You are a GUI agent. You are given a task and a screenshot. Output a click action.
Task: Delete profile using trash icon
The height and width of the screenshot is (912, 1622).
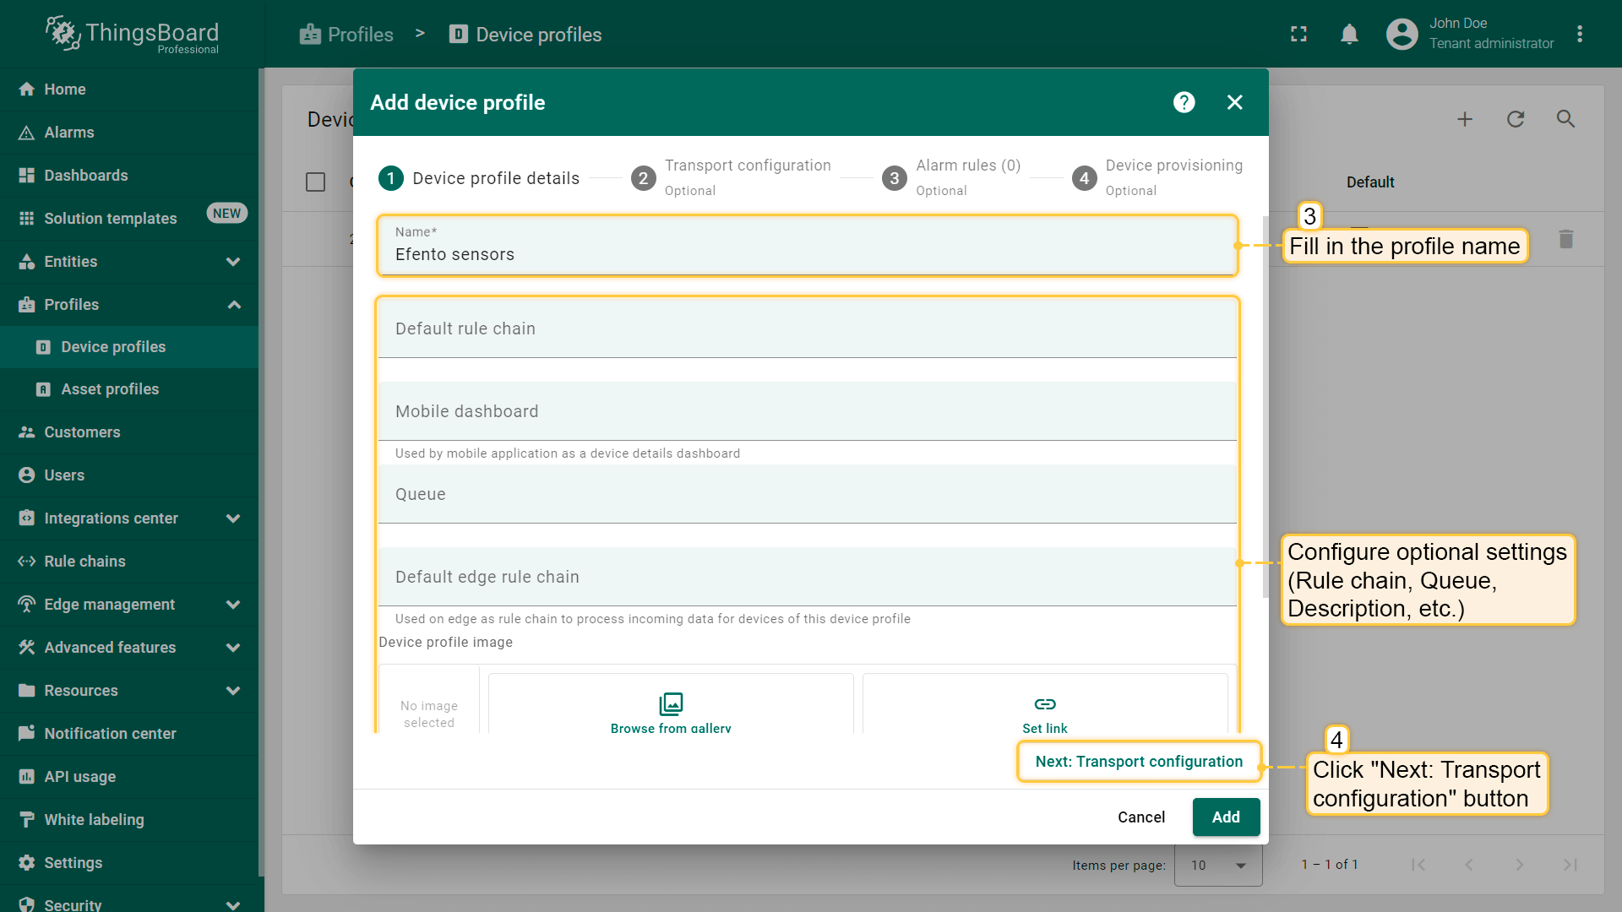coord(1565,240)
